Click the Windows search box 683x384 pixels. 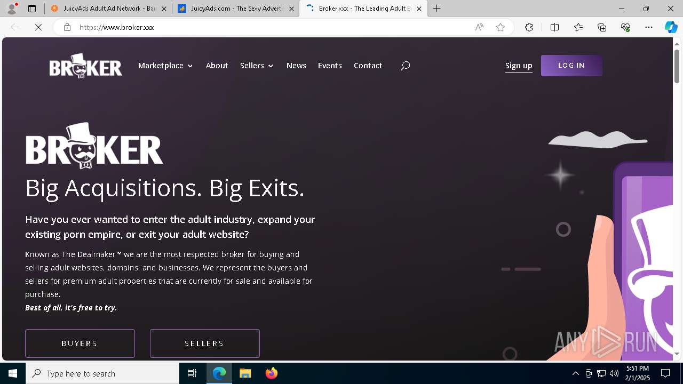tap(102, 373)
